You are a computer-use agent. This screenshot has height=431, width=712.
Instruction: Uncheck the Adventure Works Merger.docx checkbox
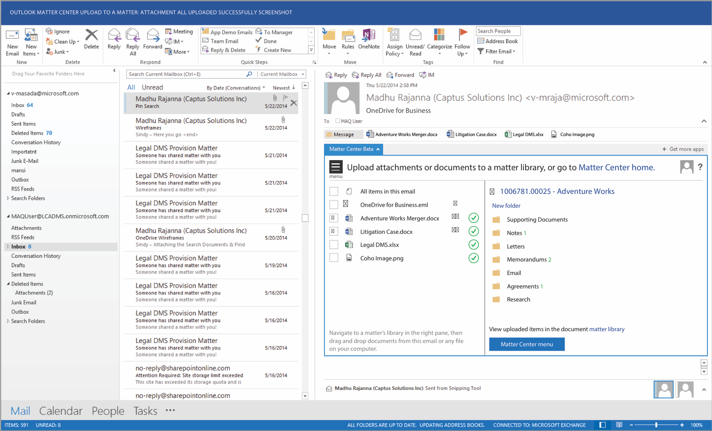coord(334,218)
